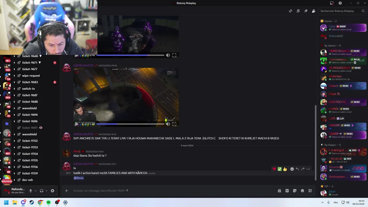Open ABDELBASTE profile from 09:45 message
Image resolution: width=368 pixels, height=207 pixels.
(x=83, y=65)
